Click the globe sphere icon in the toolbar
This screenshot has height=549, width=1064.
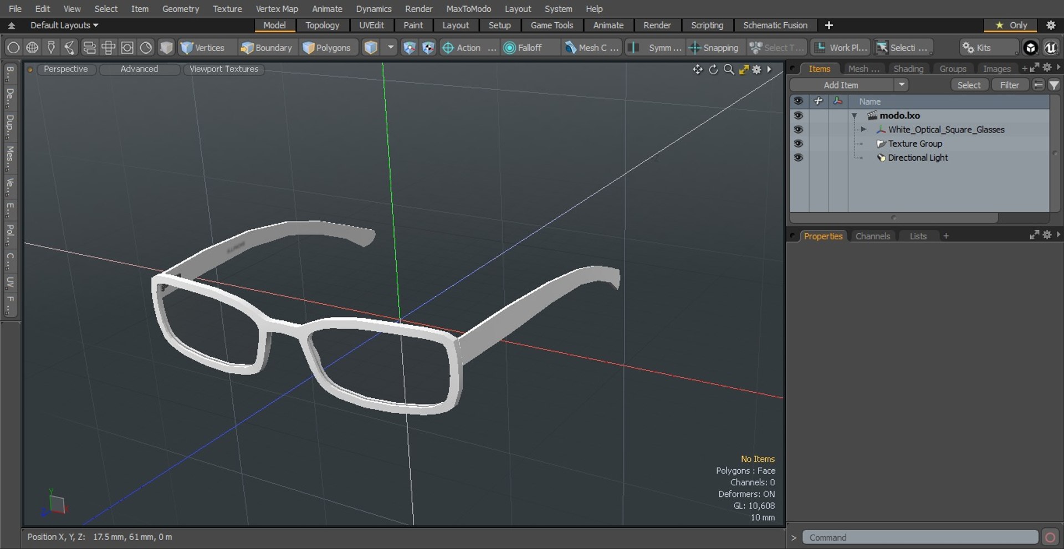pyautogui.click(x=32, y=48)
